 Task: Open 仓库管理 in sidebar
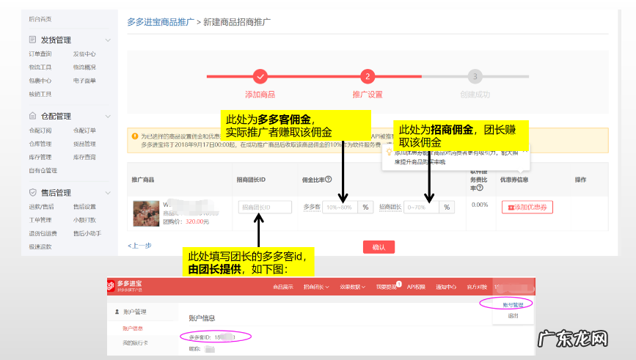click(x=40, y=144)
